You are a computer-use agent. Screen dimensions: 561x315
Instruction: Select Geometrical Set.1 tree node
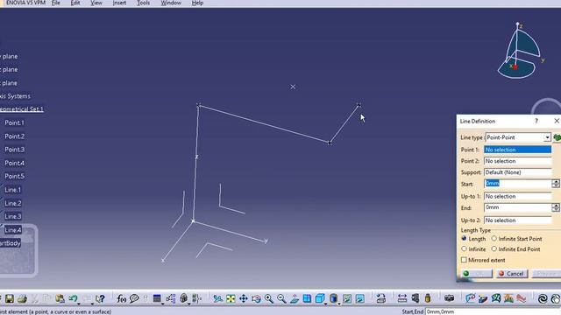click(x=21, y=108)
